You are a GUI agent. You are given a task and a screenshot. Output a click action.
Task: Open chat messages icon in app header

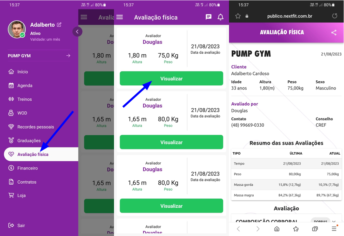[x=208, y=17]
